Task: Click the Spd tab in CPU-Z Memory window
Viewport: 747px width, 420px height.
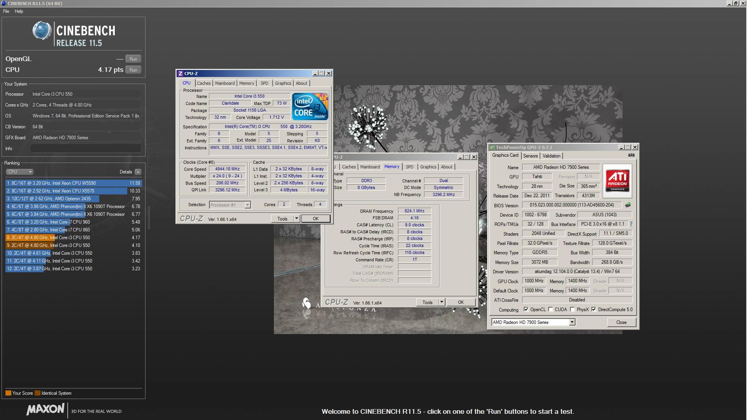Action: (x=410, y=167)
